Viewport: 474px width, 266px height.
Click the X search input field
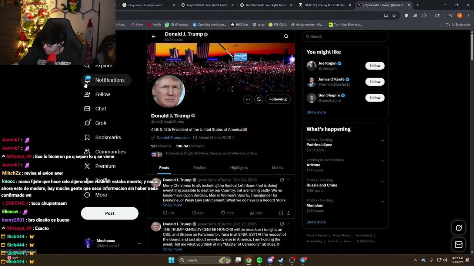(346, 36)
